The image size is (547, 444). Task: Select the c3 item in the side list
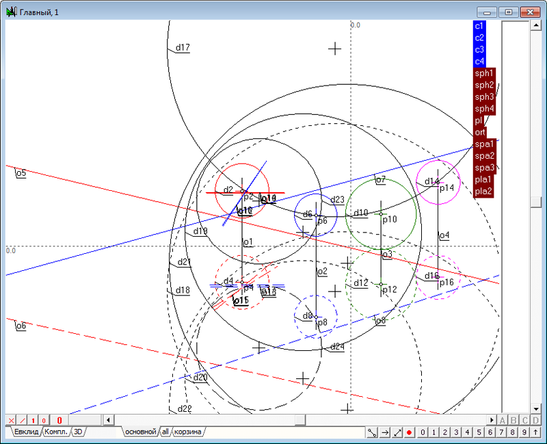tap(479, 49)
